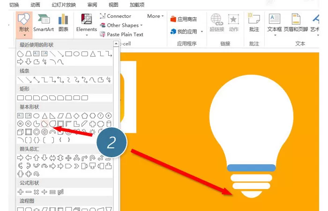Open the 文本框 text box dropdown

pos(275,24)
